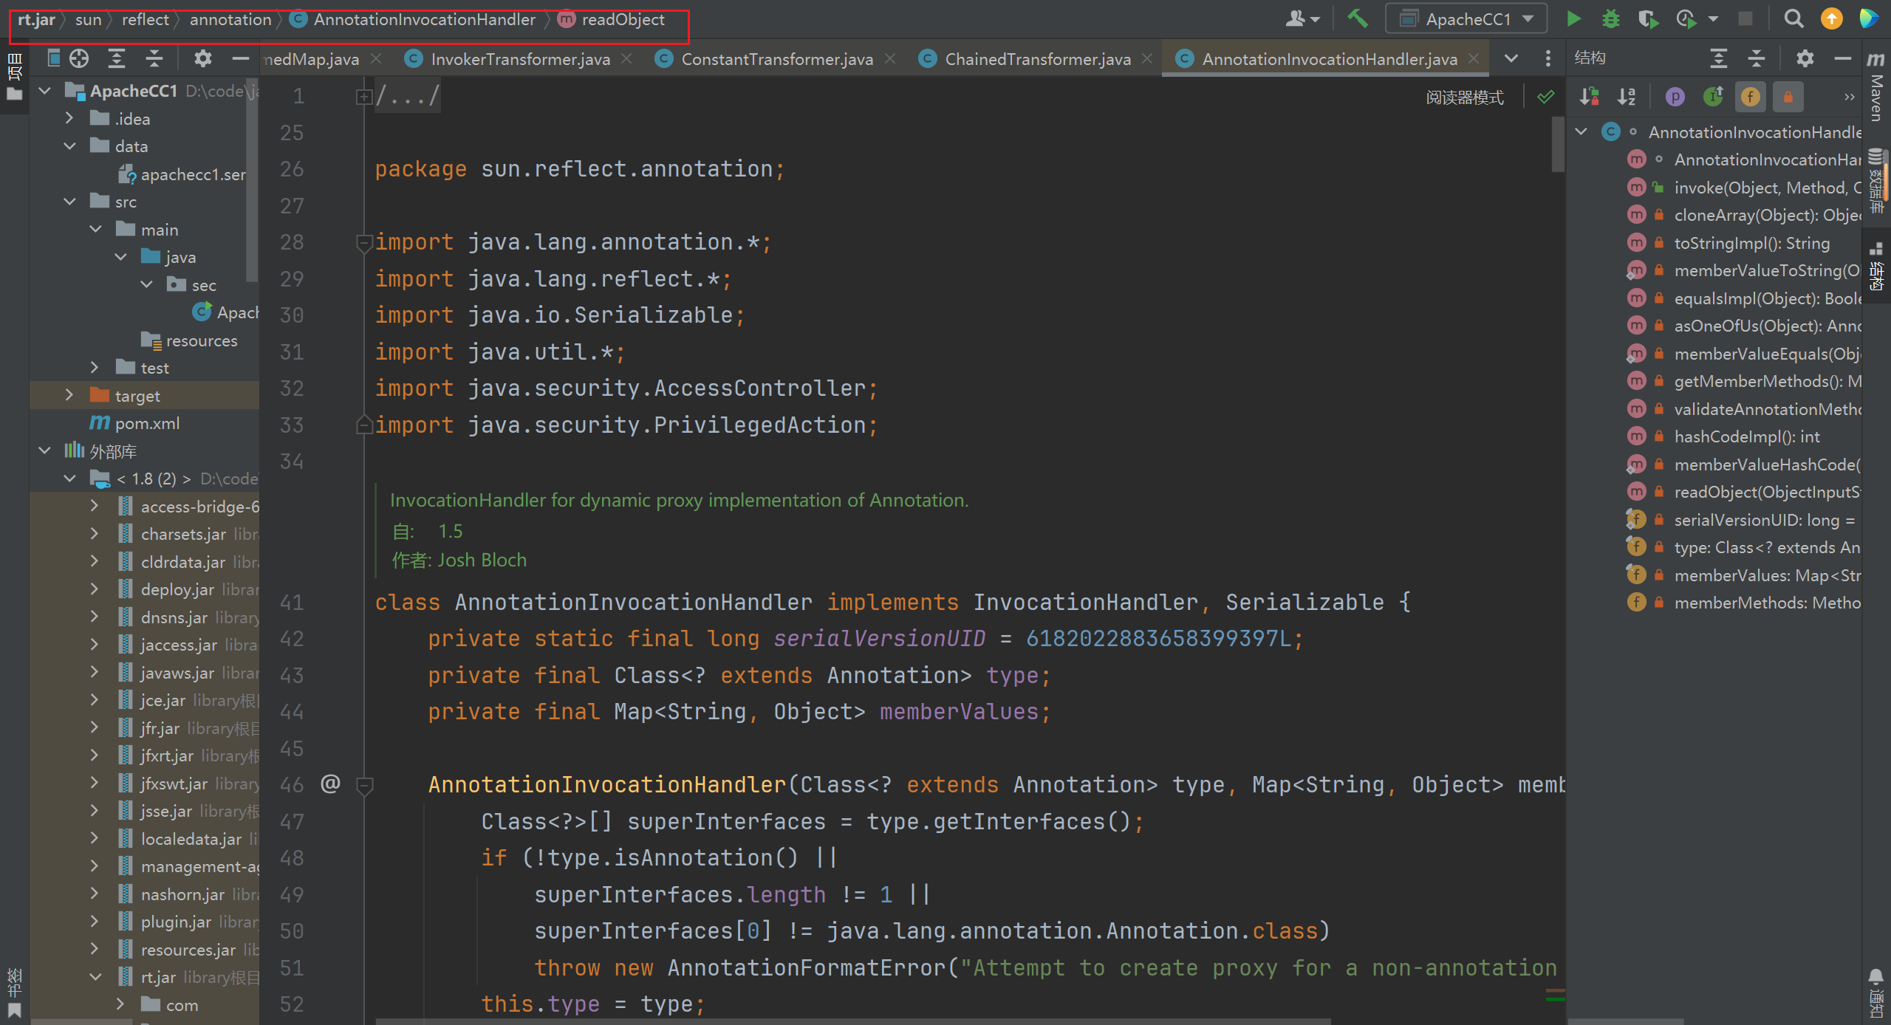Expand the target folder
1891x1025 pixels.
point(69,395)
